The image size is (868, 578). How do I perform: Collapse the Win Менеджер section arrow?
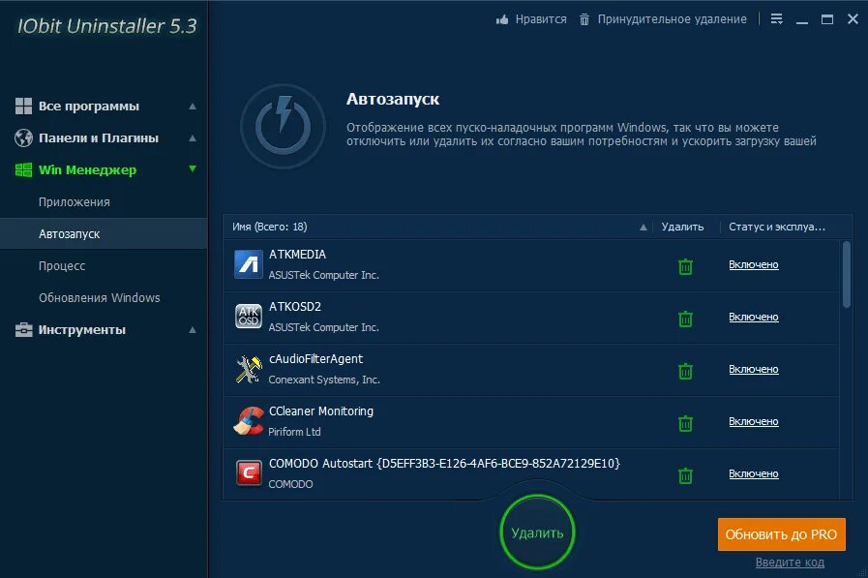point(193,168)
